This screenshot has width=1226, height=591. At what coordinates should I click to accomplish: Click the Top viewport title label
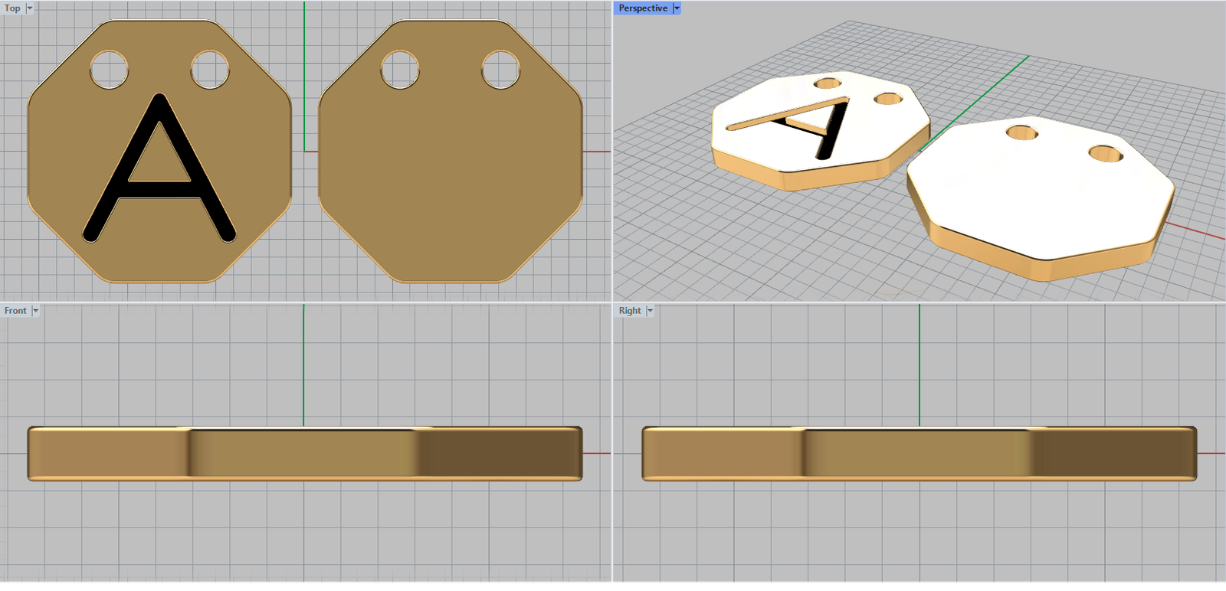coord(12,8)
